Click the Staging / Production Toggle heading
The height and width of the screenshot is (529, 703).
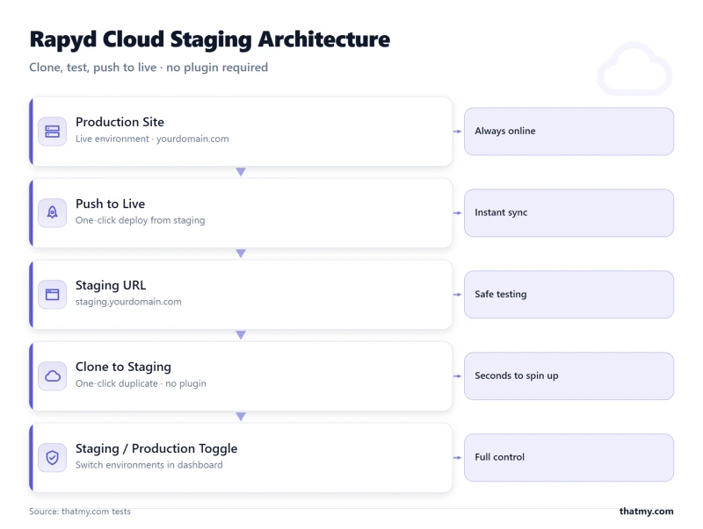click(156, 448)
